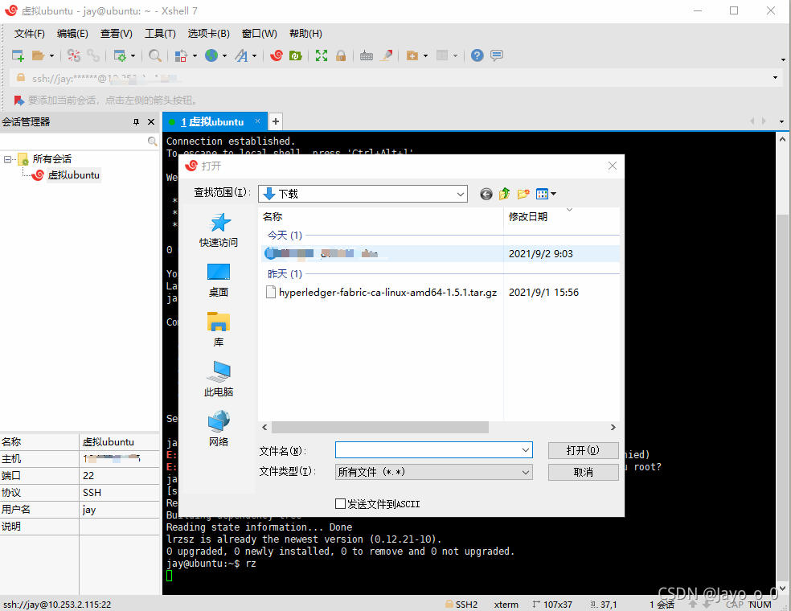Launch Xftp green toolbar icon
This screenshot has height=611, width=791.
pos(296,55)
